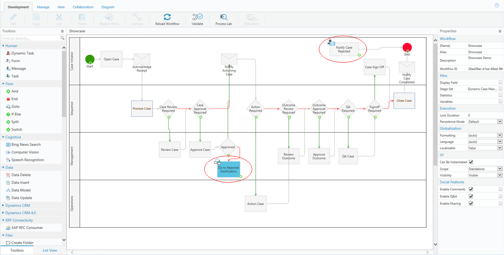Screen dimensions: 504x255
Task: Toggle Can Be Instantiated checkbox
Action: point(471,162)
